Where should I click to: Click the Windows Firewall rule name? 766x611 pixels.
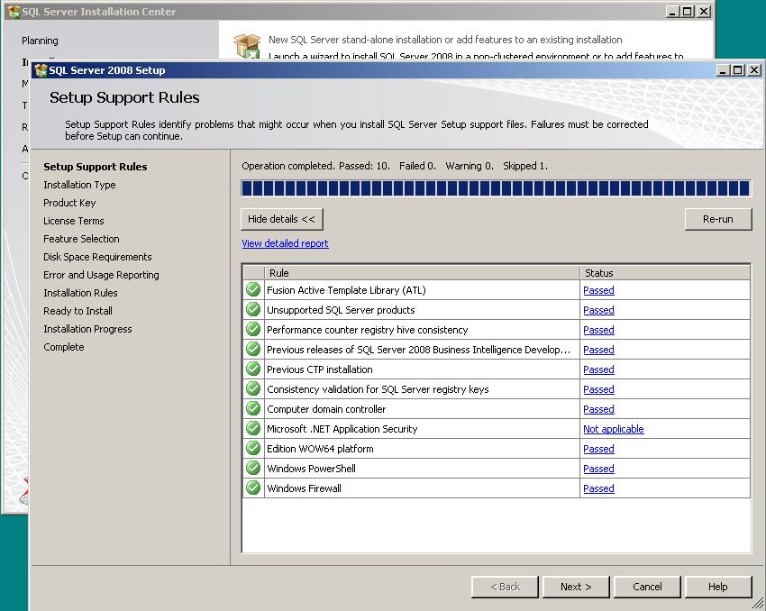[304, 488]
